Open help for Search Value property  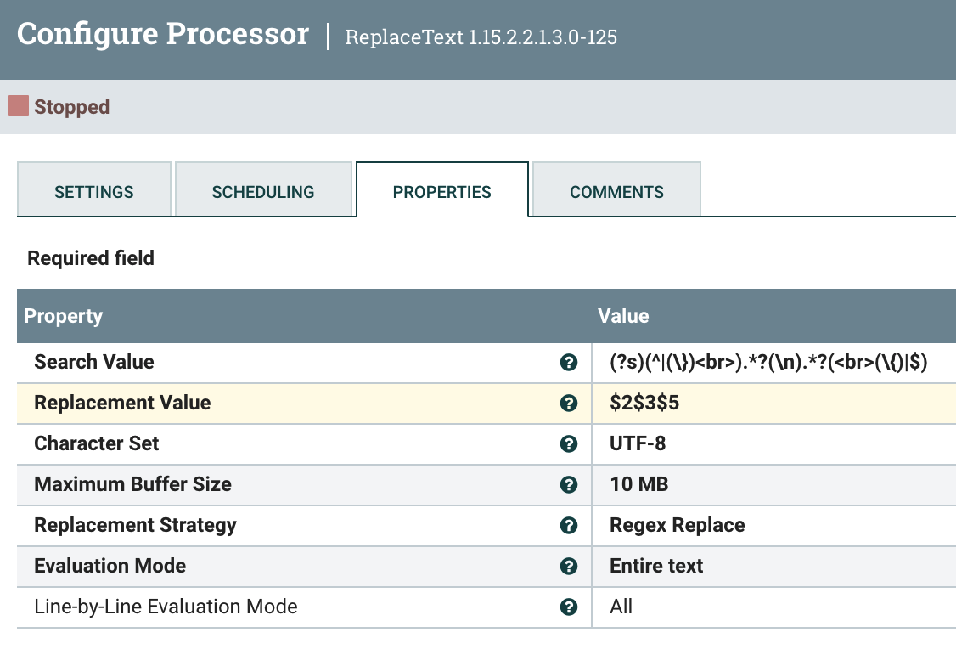[x=568, y=362]
